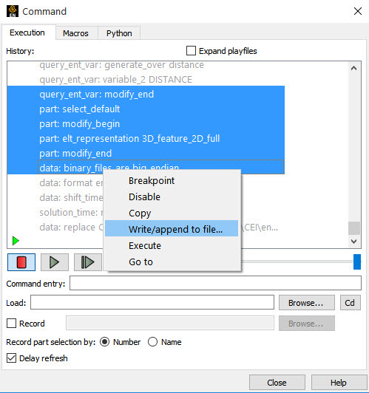Select the 'solution_time:' history line
This screenshot has height=393, width=369.
coord(71,213)
